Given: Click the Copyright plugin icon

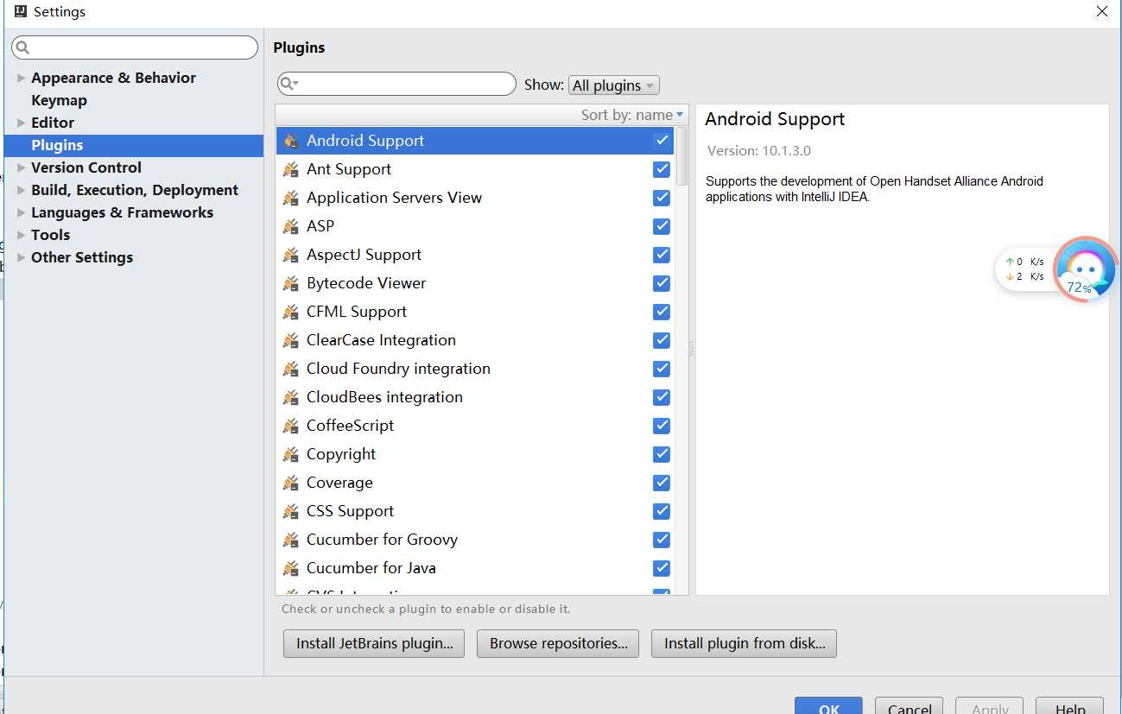Looking at the screenshot, I should tap(290, 454).
